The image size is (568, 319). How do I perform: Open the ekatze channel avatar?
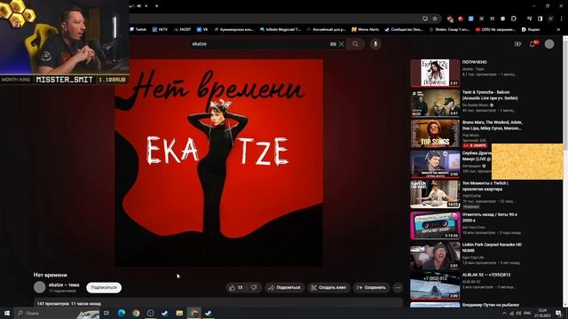(x=39, y=287)
